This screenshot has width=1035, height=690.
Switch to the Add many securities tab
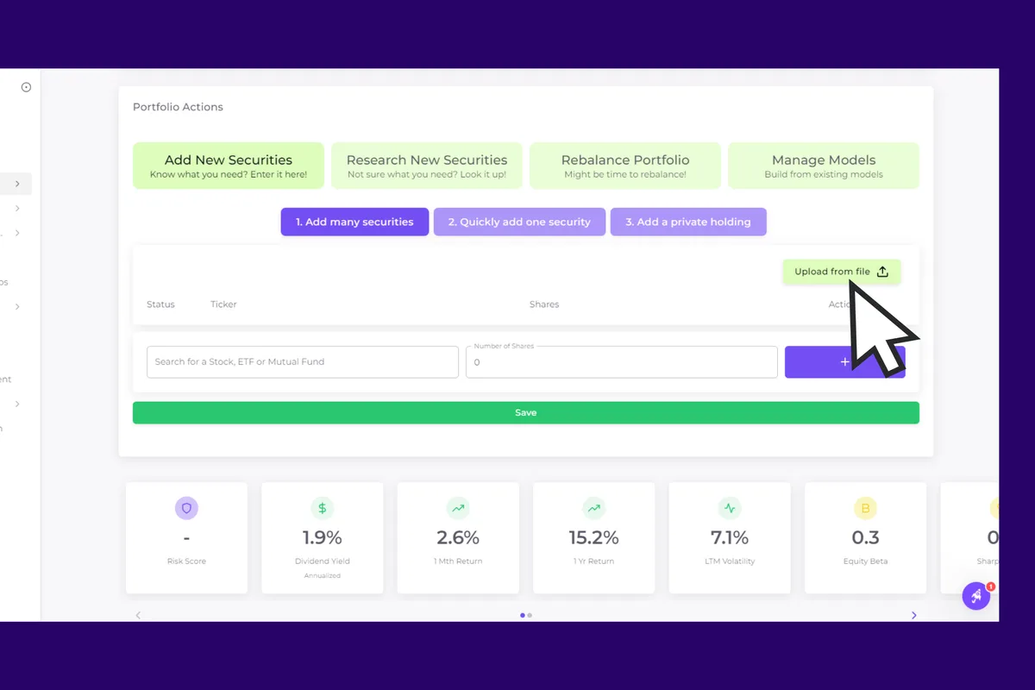pos(354,222)
